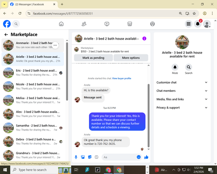Open the taskbar clock showing 5:52 PM

pyautogui.click(x=198, y=170)
